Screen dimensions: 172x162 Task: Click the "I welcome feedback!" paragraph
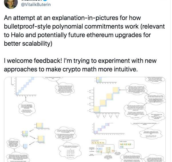point(83,66)
